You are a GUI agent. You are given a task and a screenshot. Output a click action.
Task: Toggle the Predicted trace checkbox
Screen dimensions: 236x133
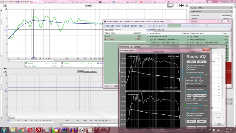coord(62,63)
